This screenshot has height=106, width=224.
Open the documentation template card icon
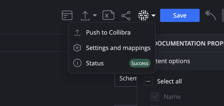coord(67,15)
